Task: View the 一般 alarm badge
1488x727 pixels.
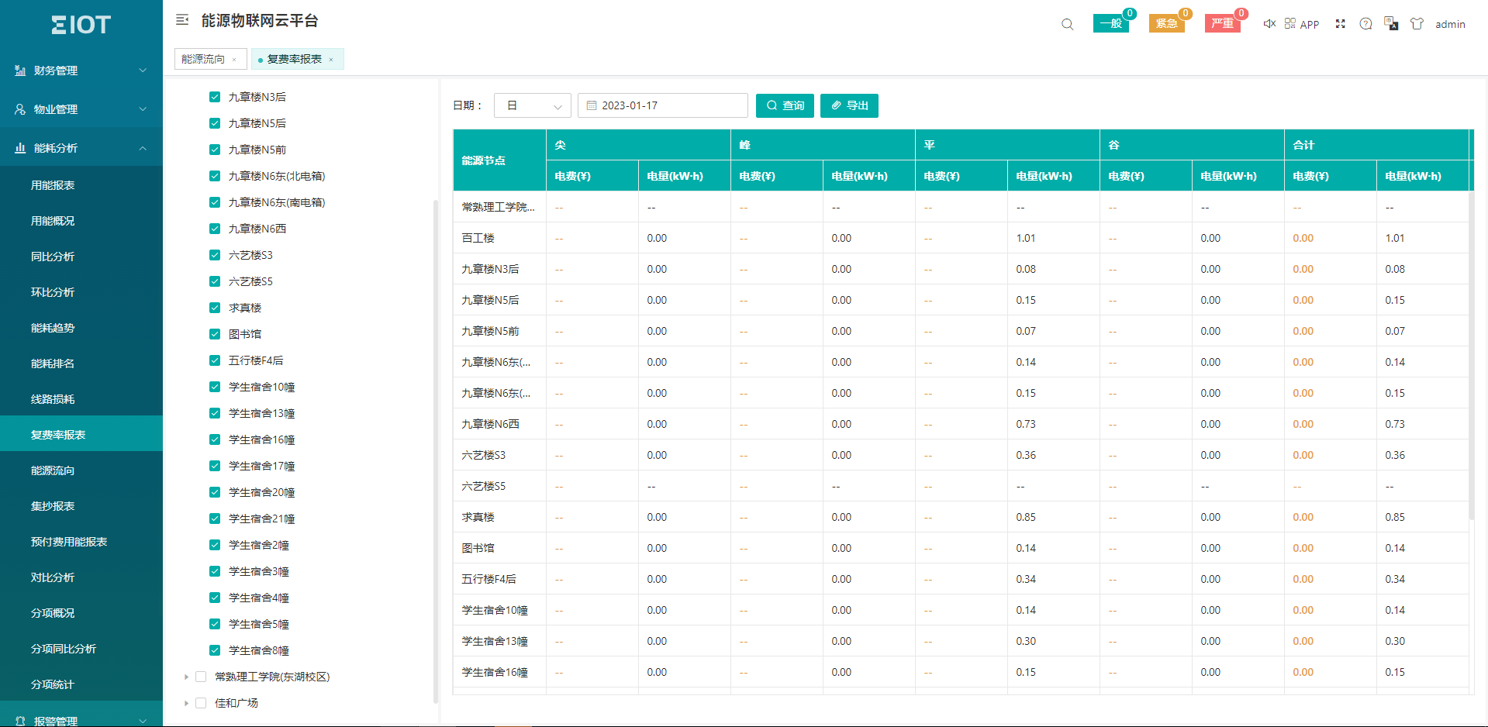Action: click(1111, 23)
